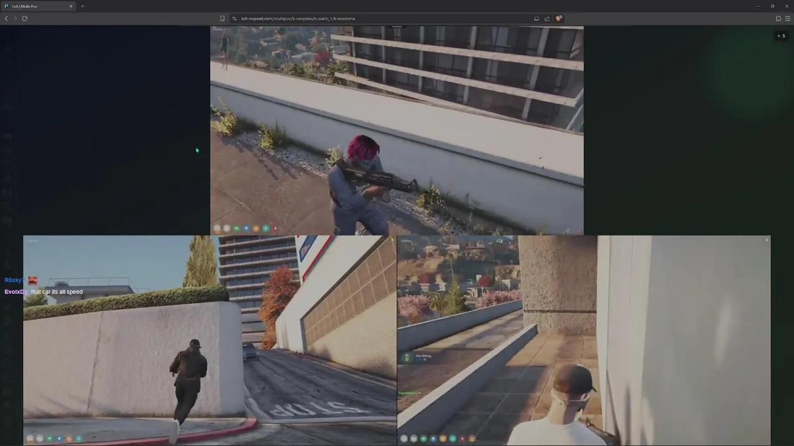
Task: Click the share icon in address bar
Action: (x=547, y=19)
